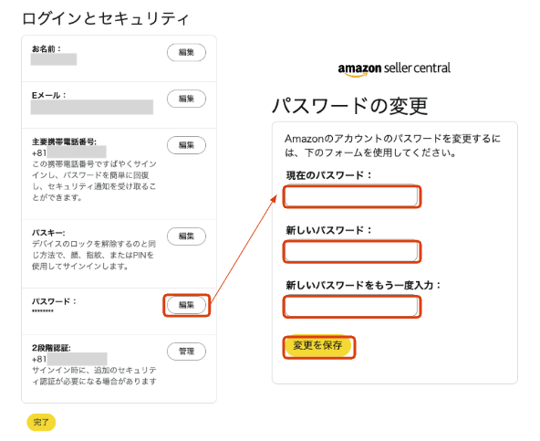The width and height of the screenshot is (540, 441).
Task: Focus the 新しいパスワード input field
Action: pyautogui.click(x=351, y=252)
